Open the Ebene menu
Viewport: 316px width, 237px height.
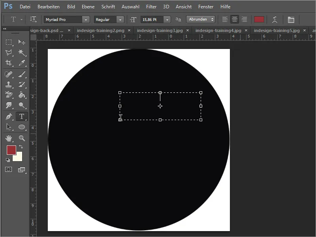pos(88,7)
